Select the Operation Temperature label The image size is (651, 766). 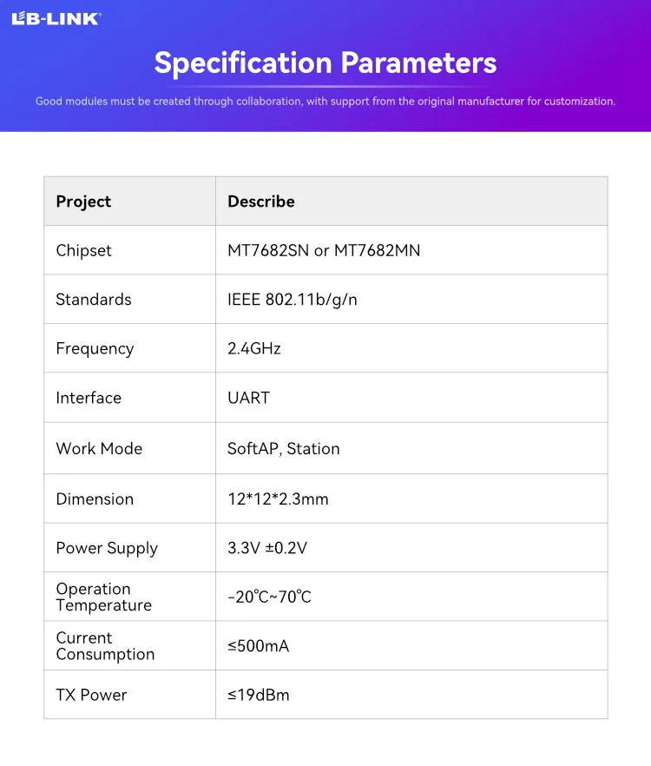click(x=103, y=597)
